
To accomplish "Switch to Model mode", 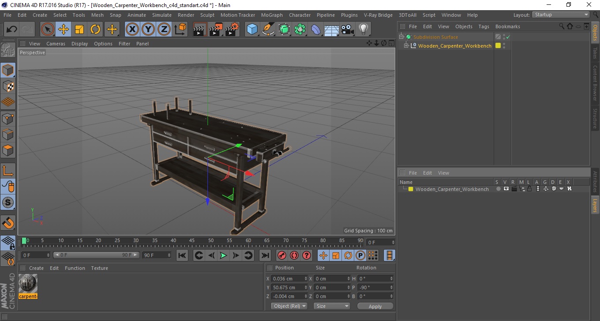I will [8, 70].
